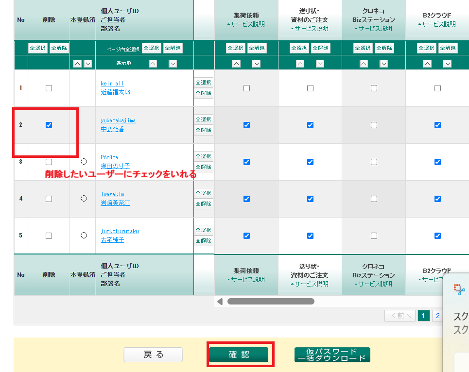
Task: Click ascending sort arrow under クロネコBizステーション
Action: [x=363, y=63]
